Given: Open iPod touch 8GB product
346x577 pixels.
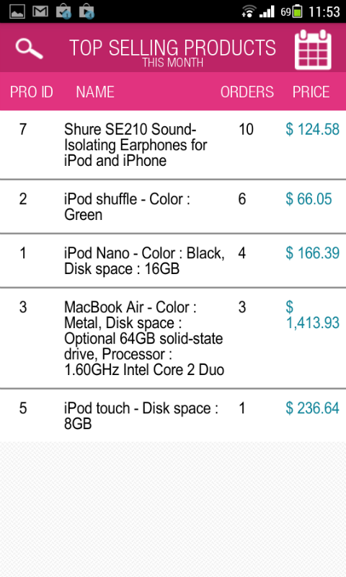Looking at the screenshot, I should (x=173, y=416).
